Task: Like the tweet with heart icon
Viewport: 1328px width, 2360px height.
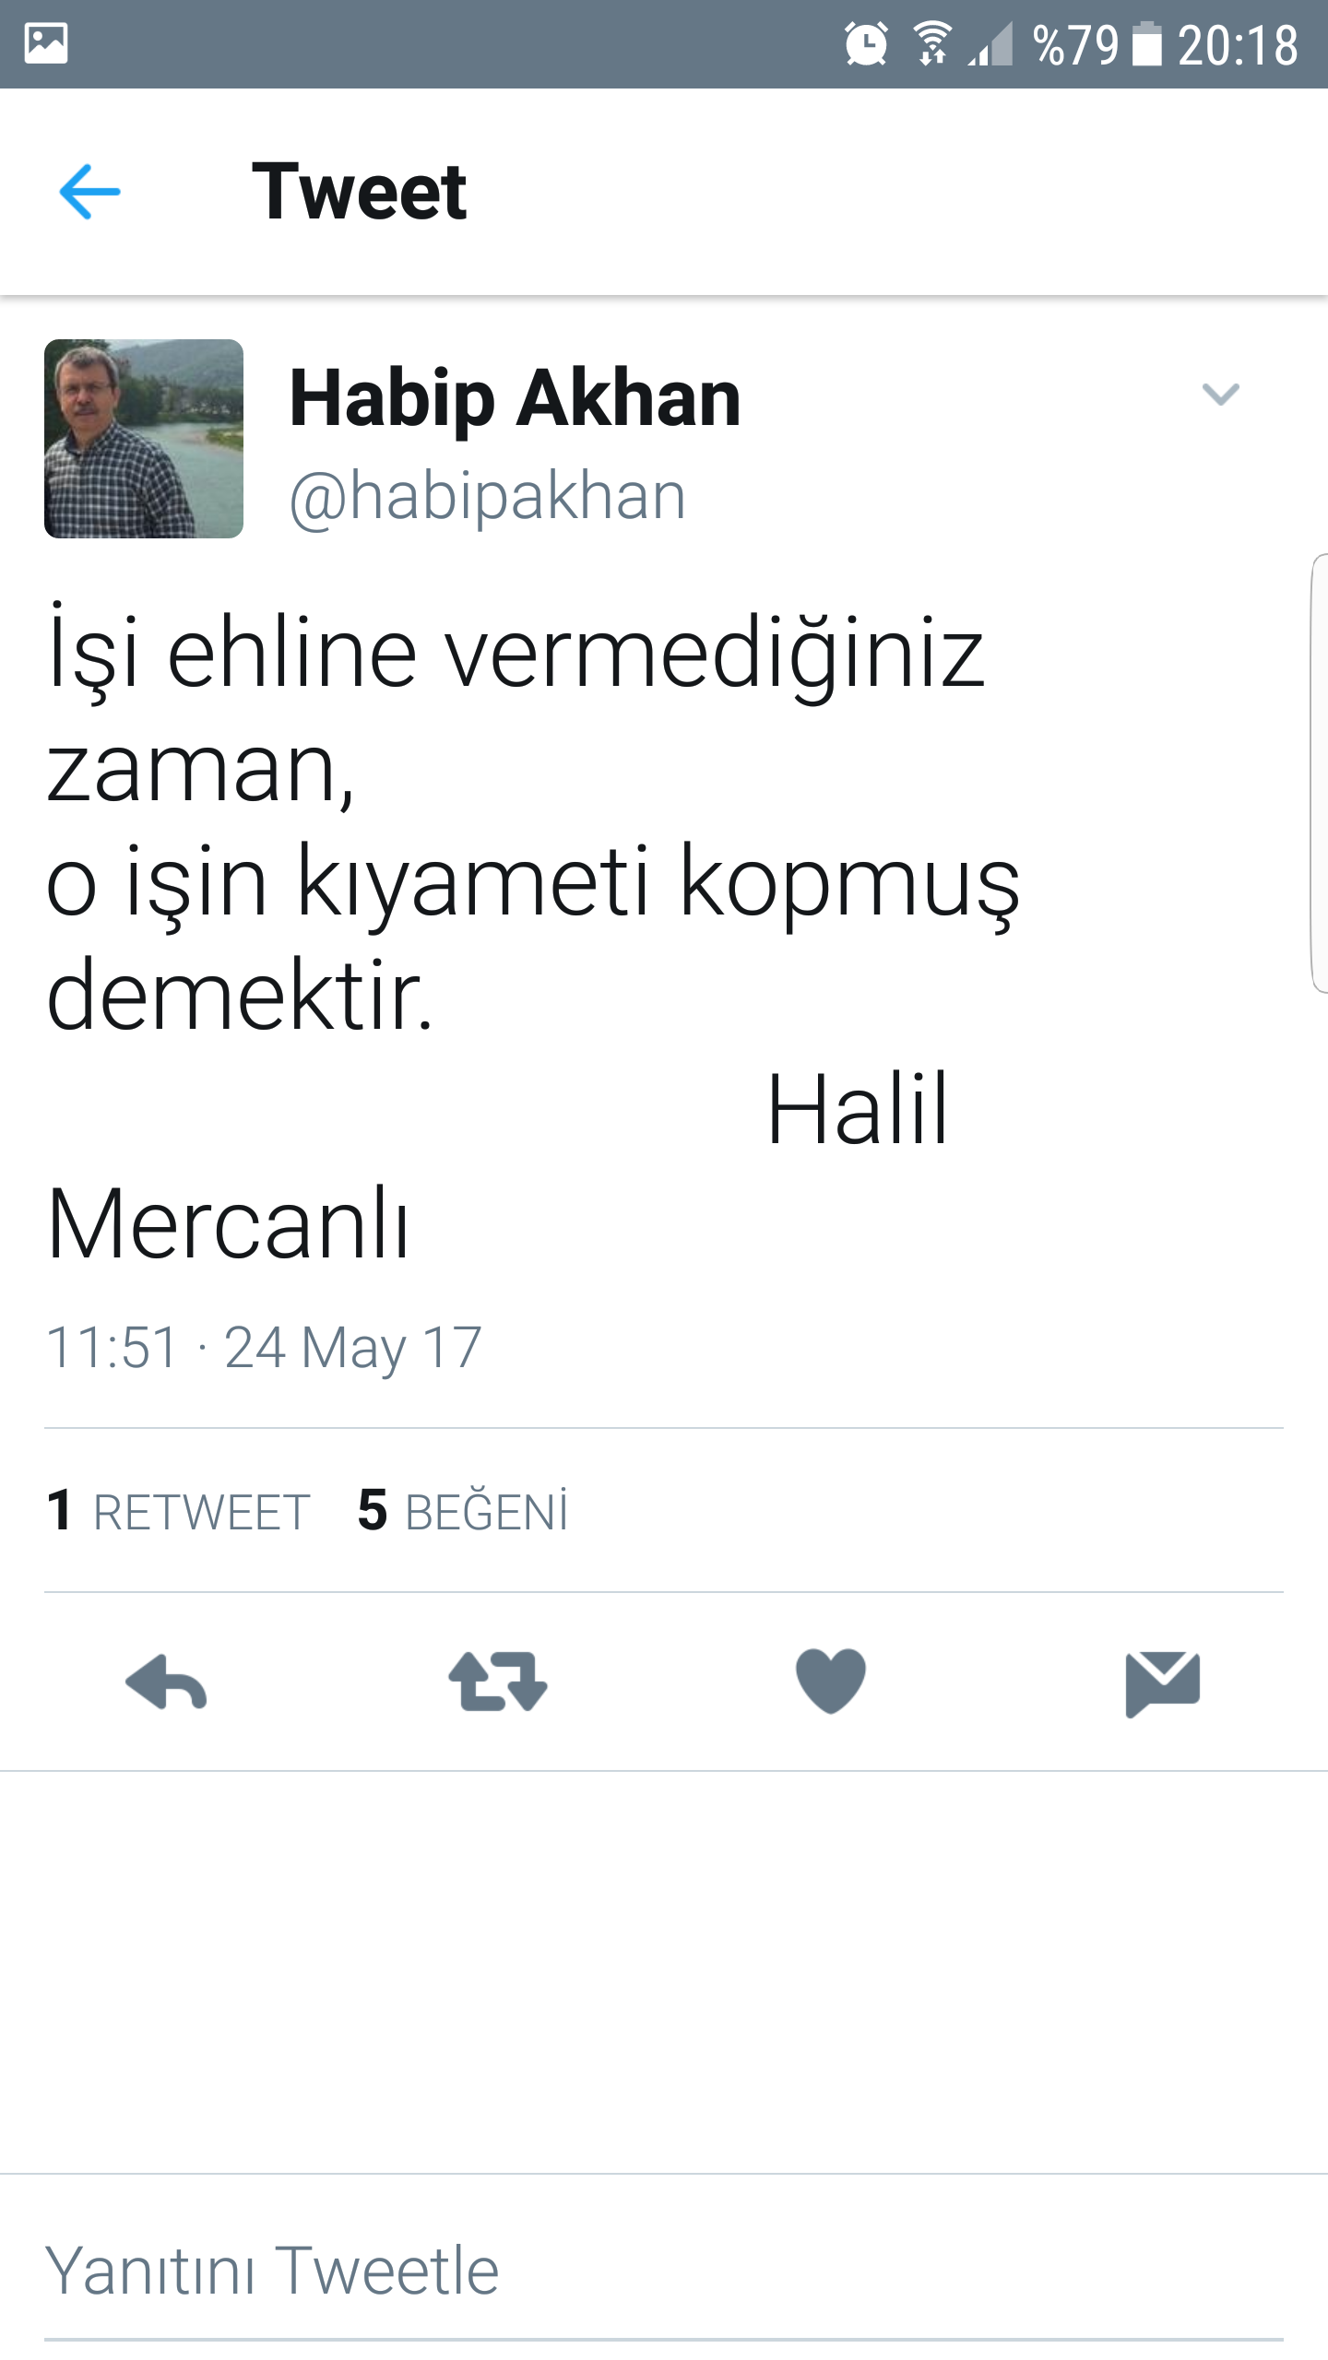Action: coord(831,1681)
